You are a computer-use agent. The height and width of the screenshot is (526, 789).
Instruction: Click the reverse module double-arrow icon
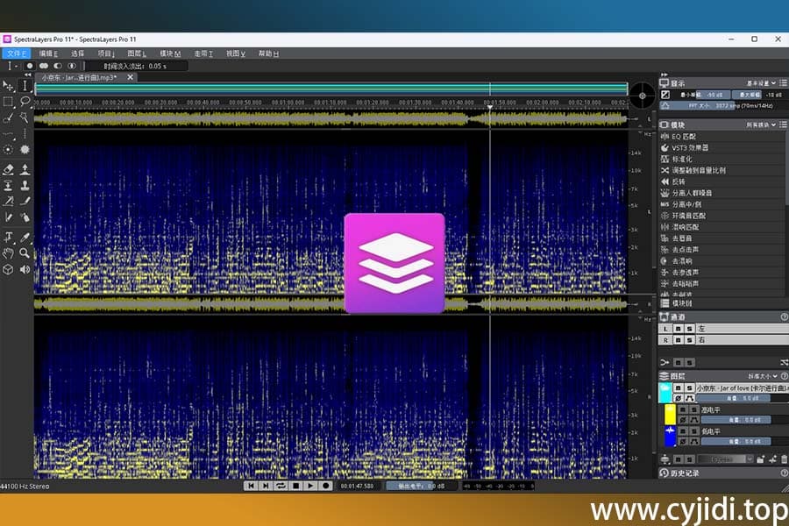[665, 181]
